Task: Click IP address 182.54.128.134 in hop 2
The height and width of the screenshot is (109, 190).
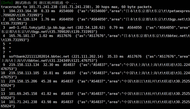Action: (x=23, y=19)
